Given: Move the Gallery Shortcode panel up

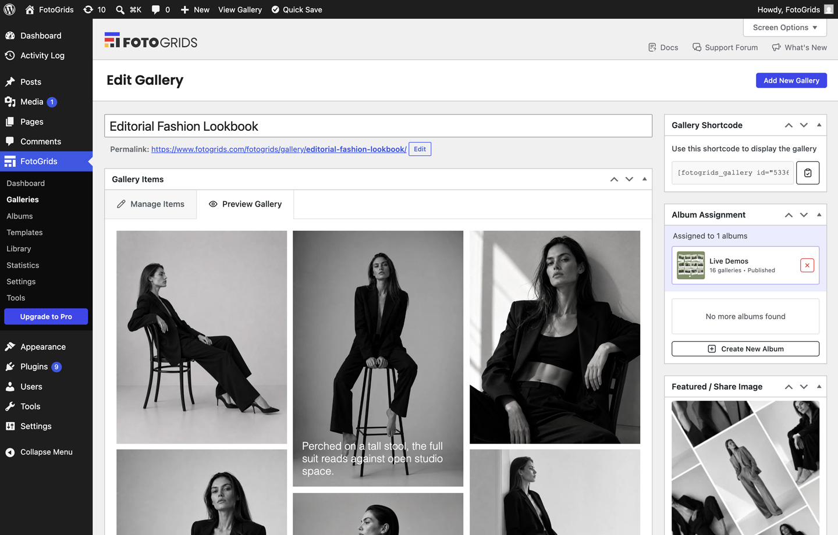Looking at the screenshot, I should click(x=789, y=125).
